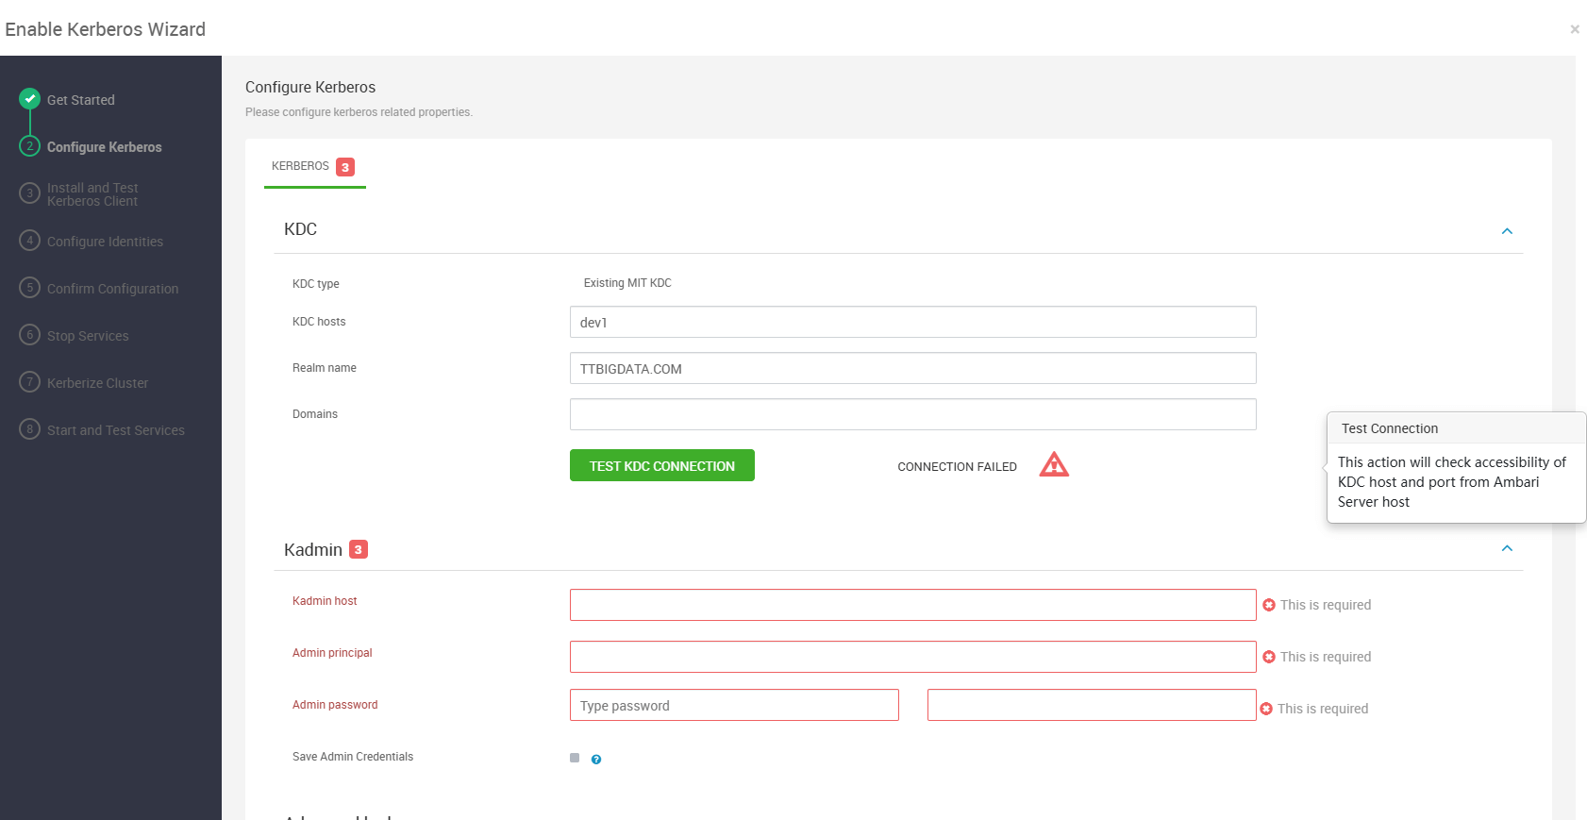The height and width of the screenshot is (820, 1587).
Task: Click the Configure Kerberos page heading
Action: pyautogui.click(x=310, y=87)
